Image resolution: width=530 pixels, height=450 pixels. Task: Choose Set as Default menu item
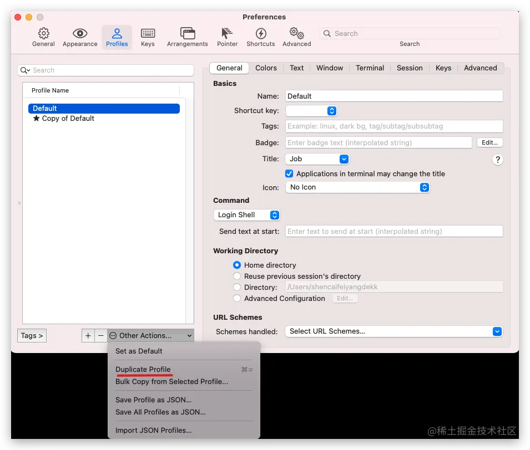pyautogui.click(x=184, y=351)
